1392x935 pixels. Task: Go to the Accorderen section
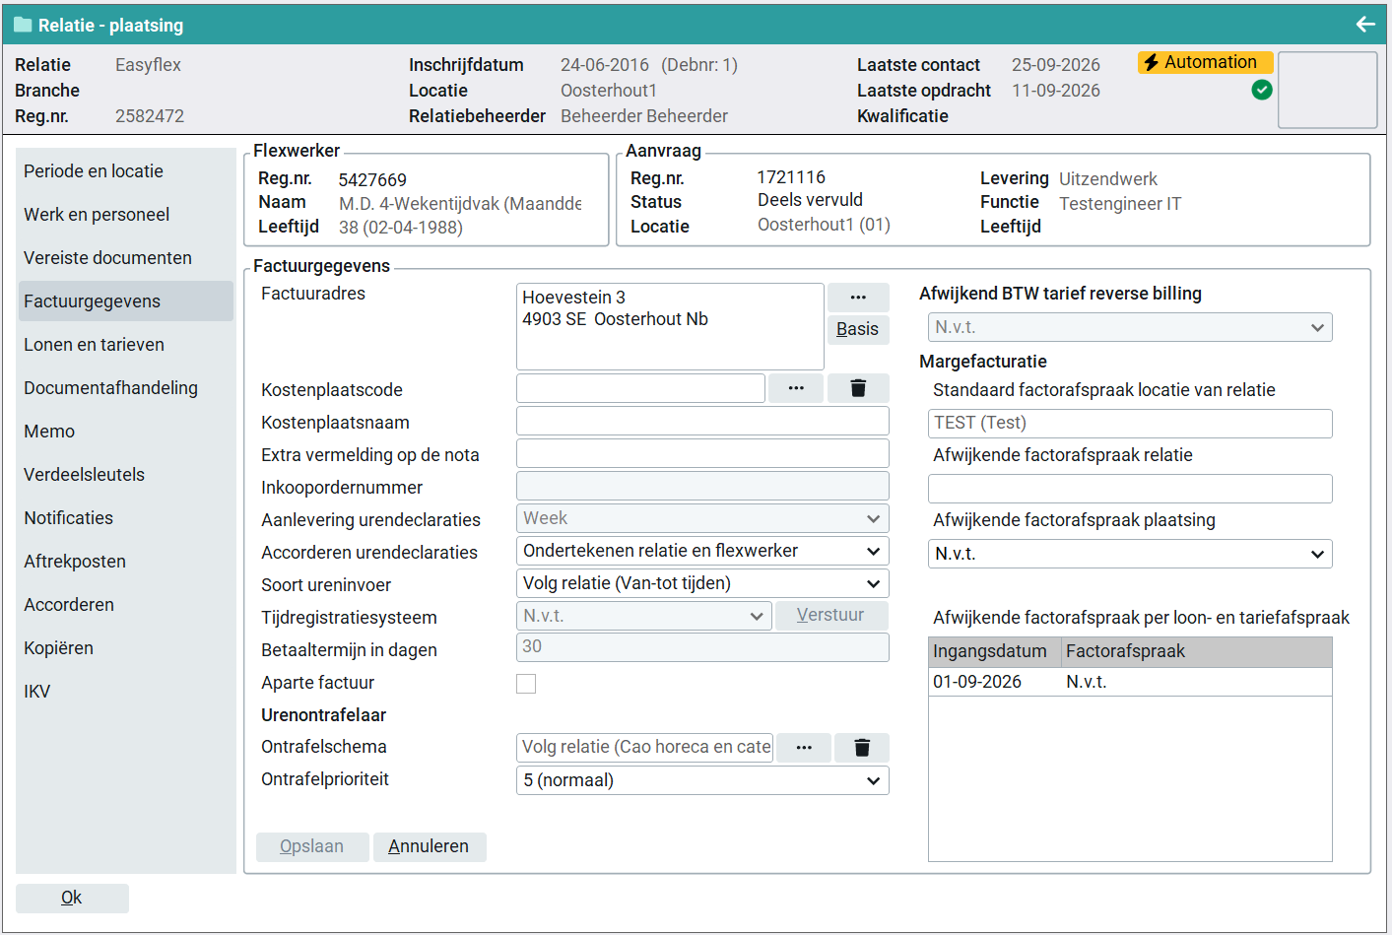(x=126, y=605)
